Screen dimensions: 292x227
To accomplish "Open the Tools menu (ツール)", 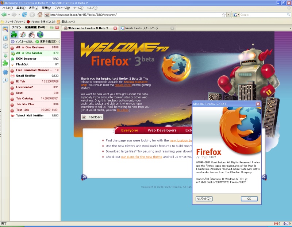I will (78, 8).
